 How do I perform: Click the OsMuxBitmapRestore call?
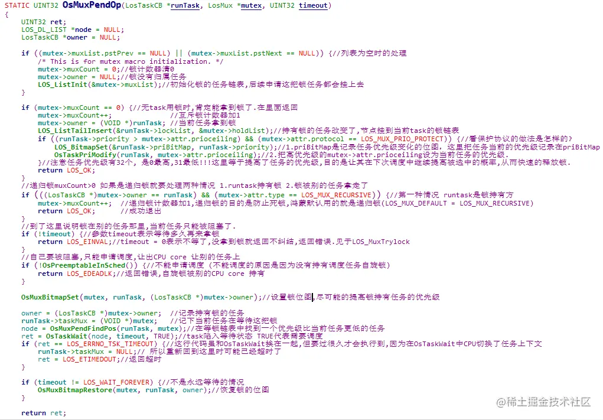coord(124,390)
